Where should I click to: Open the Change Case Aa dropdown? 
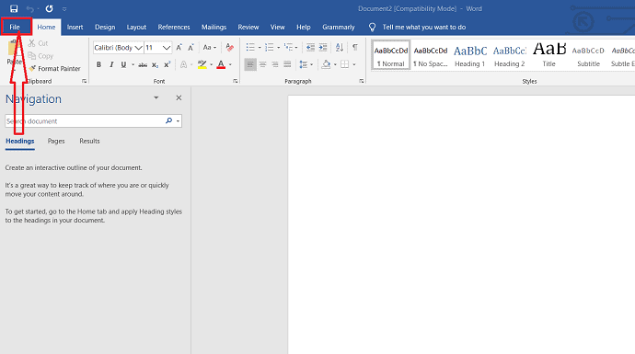coord(210,48)
